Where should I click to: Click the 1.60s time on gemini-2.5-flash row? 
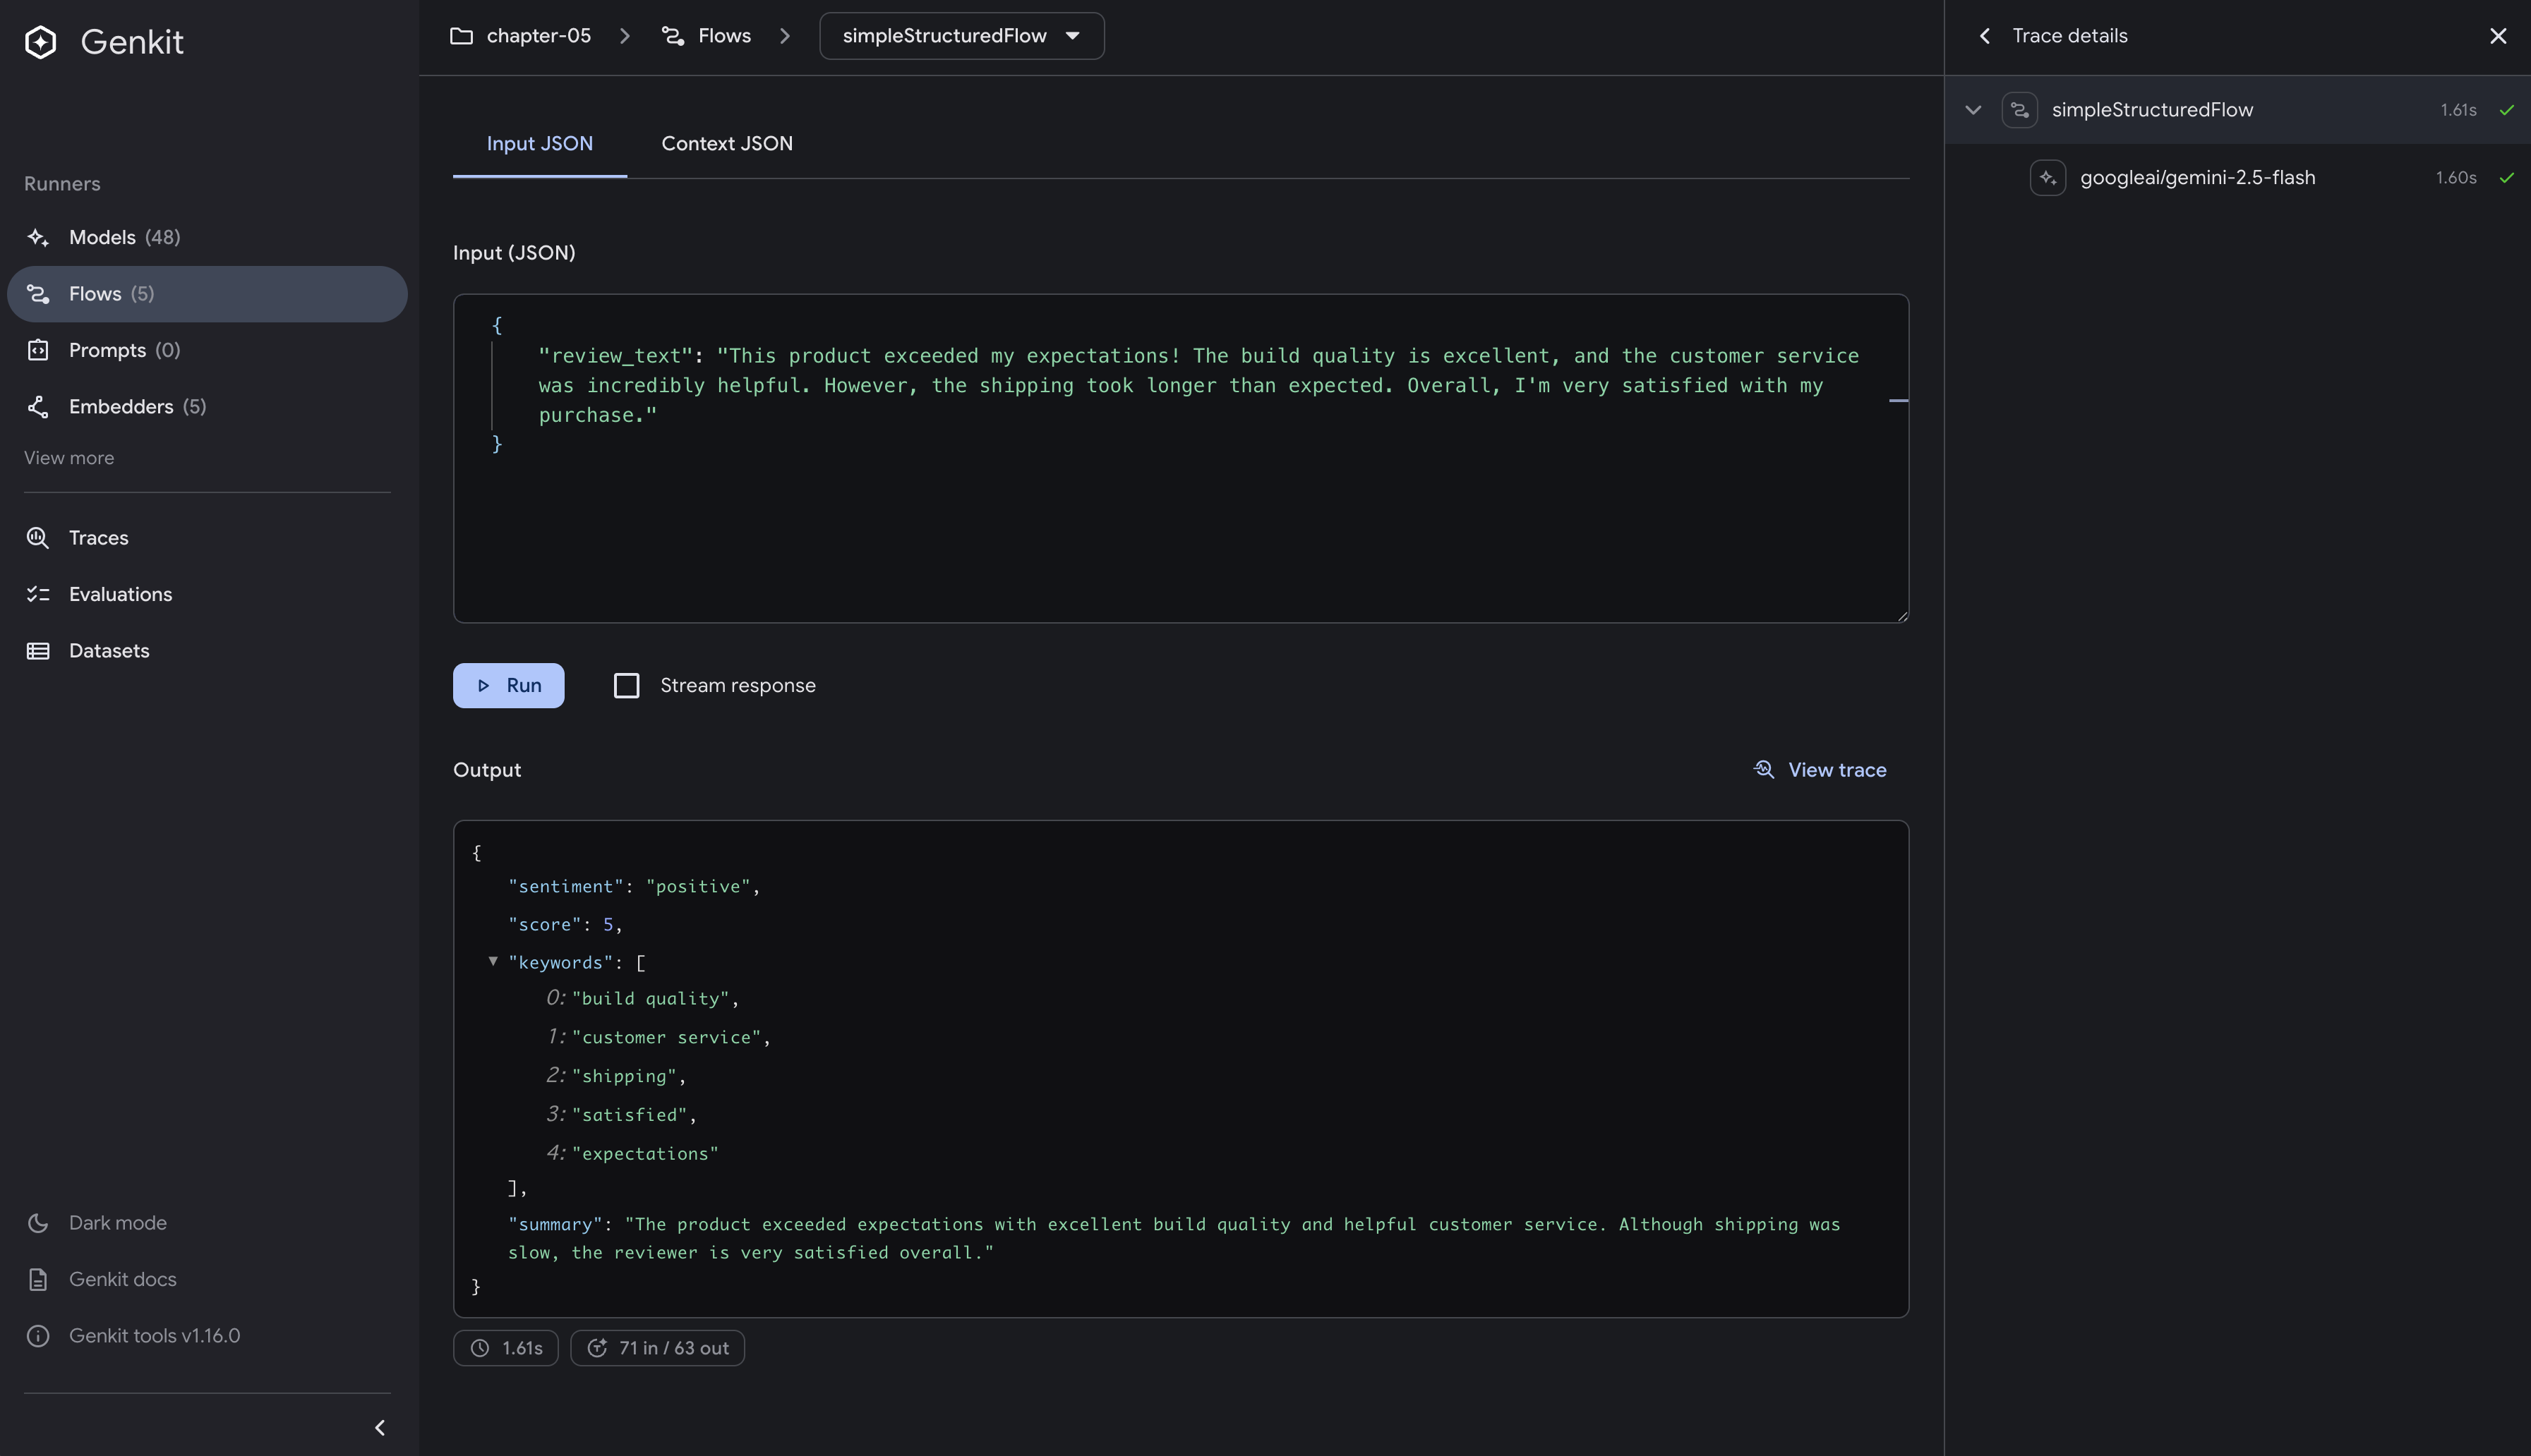click(x=2456, y=178)
